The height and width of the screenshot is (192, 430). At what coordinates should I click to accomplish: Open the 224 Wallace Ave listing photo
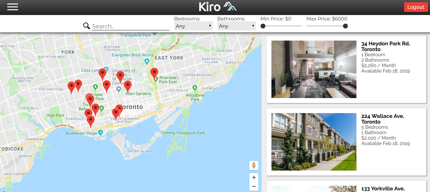point(314,142)
